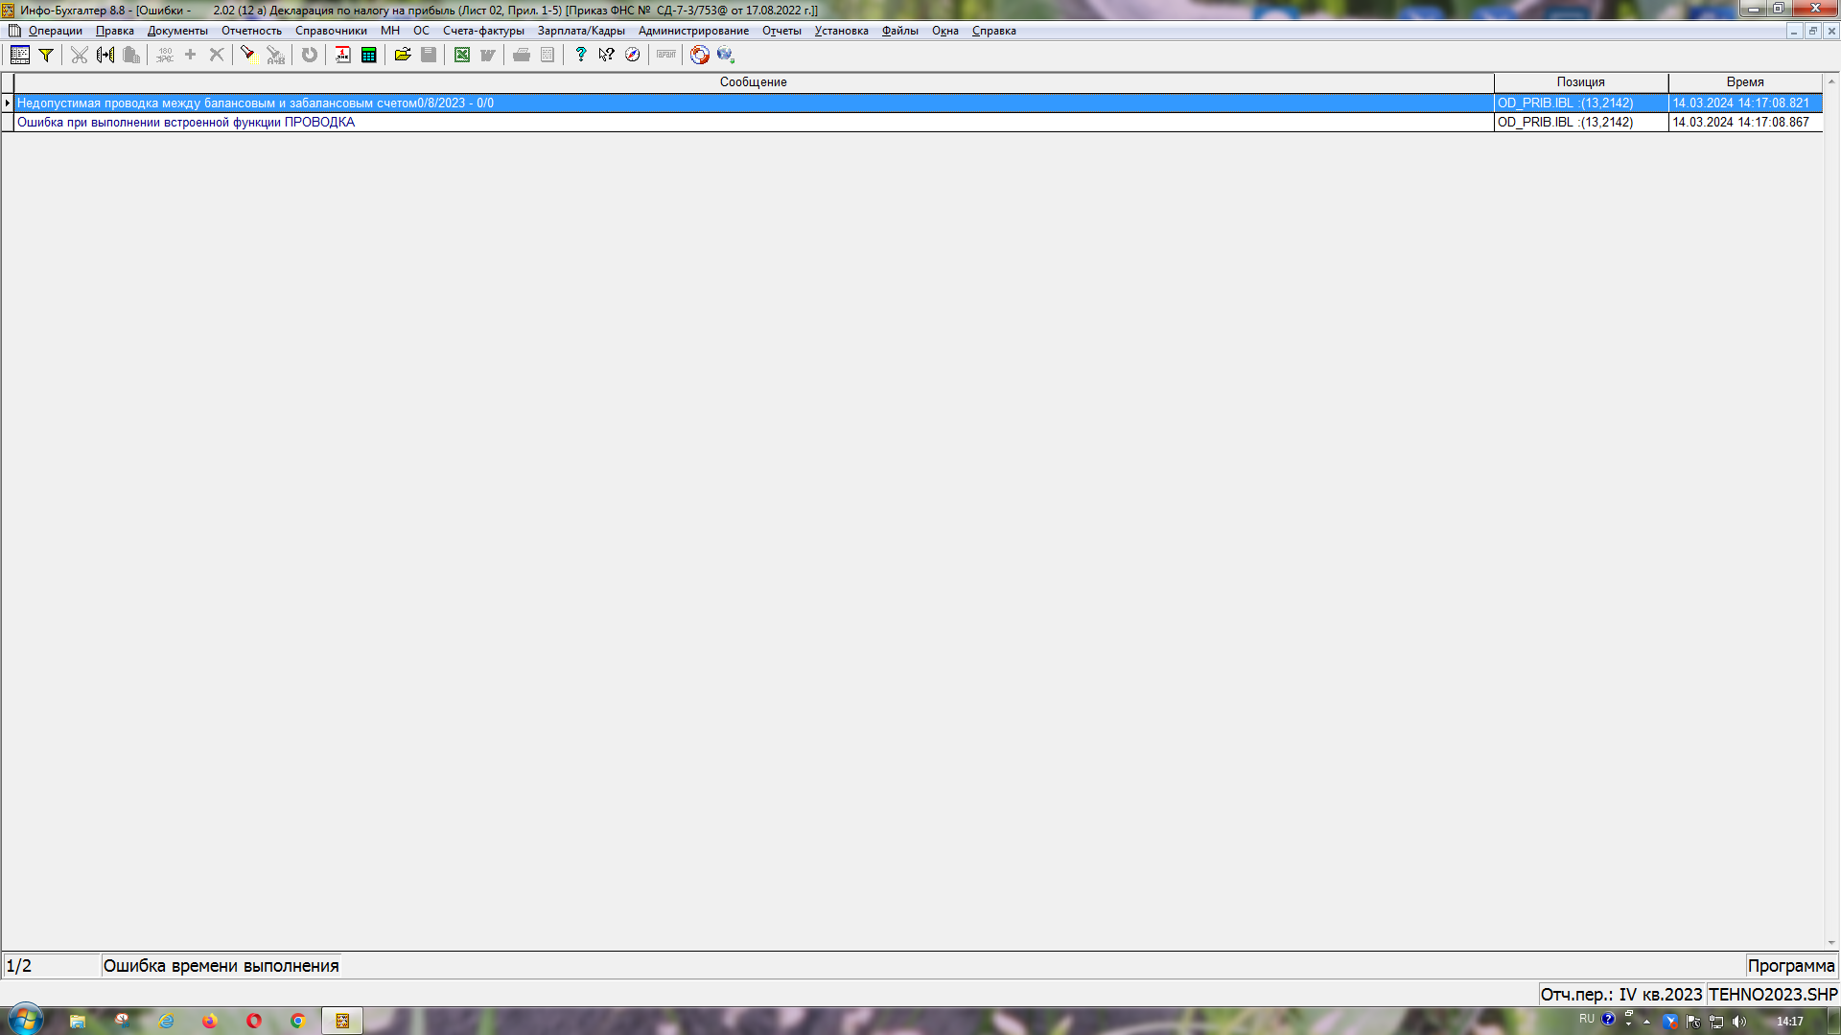Open the Справка menu
This screenshot has height=1035, width=1841.
[993, 31]
